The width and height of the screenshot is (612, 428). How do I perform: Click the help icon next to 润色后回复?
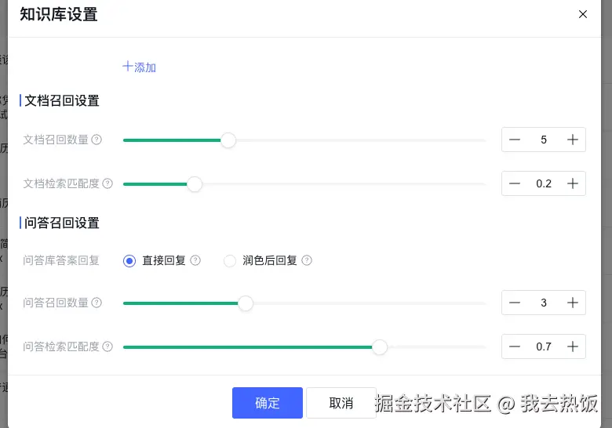click(x=307, y=260)
